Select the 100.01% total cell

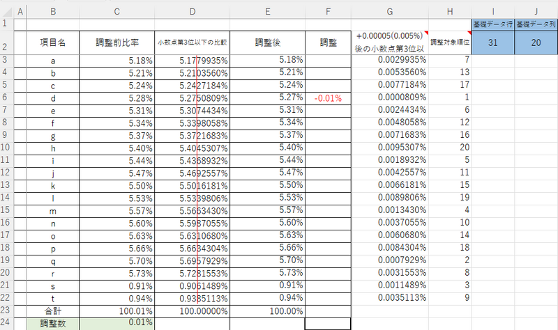tap(116, 311)
